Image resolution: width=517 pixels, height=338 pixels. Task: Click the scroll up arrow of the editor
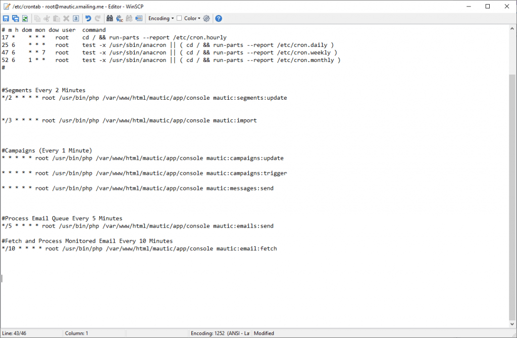[x=512, y=29]
